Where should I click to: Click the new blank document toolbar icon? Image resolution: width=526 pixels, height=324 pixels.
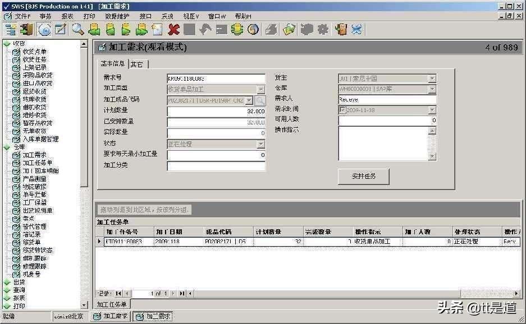point(157,30)
